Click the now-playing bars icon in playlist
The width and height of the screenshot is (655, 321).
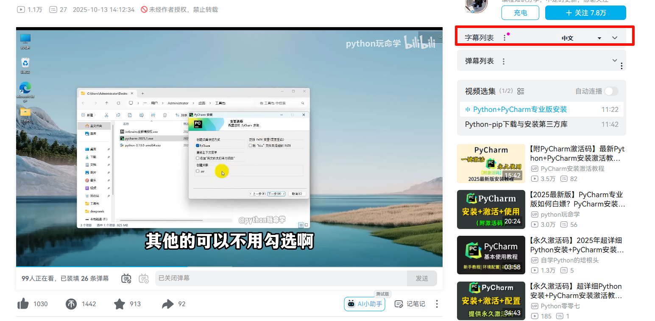(468, 109)
